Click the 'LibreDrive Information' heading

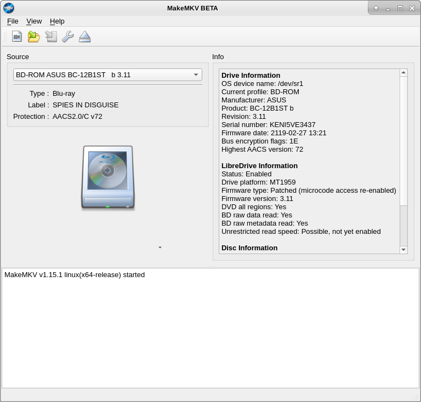(259, 166)
